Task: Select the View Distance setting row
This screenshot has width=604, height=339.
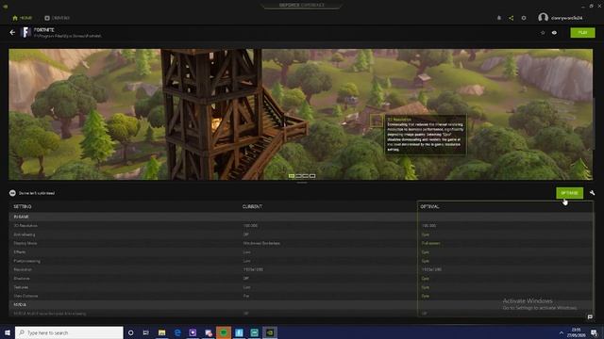Action: pyautogui.click(x=300, y=296)
